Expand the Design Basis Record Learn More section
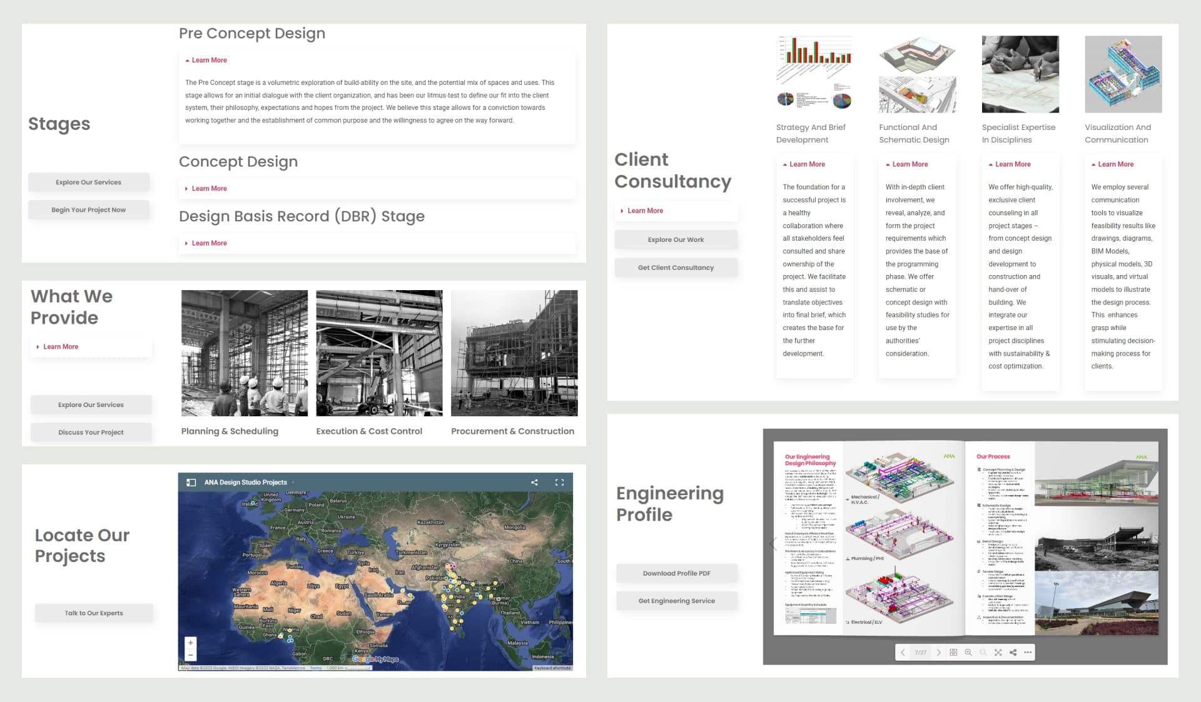Viewport: 1201px width, 702px height. pos(208,243)
